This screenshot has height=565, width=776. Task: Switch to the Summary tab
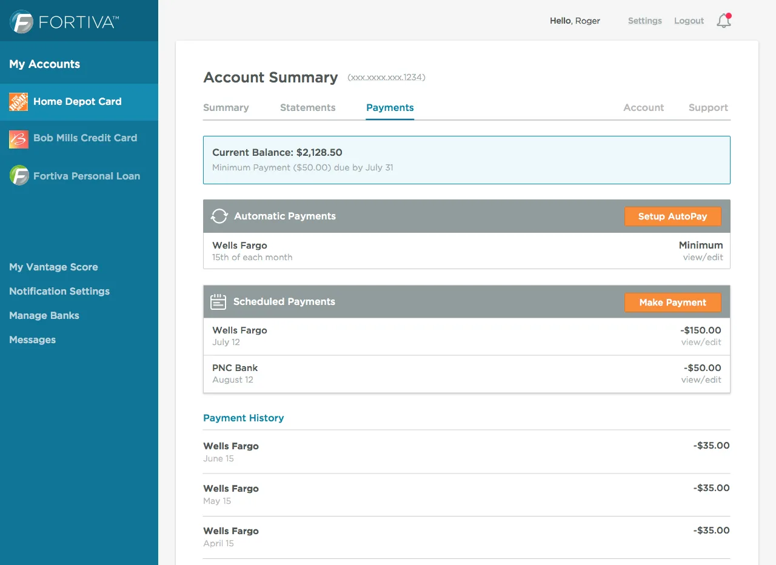pyautogui.click(x=226, y=107)
